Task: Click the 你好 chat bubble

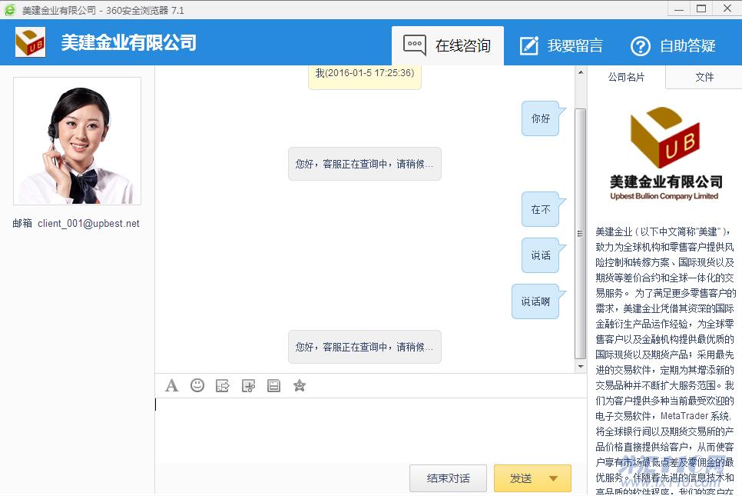Action: pos(541,118)
